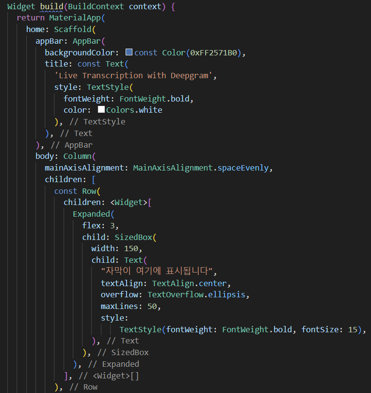Screen dimensions: 371x393
Task: Click the string 'Live Transcription with Deepgram'
Action: click(133, 75)
